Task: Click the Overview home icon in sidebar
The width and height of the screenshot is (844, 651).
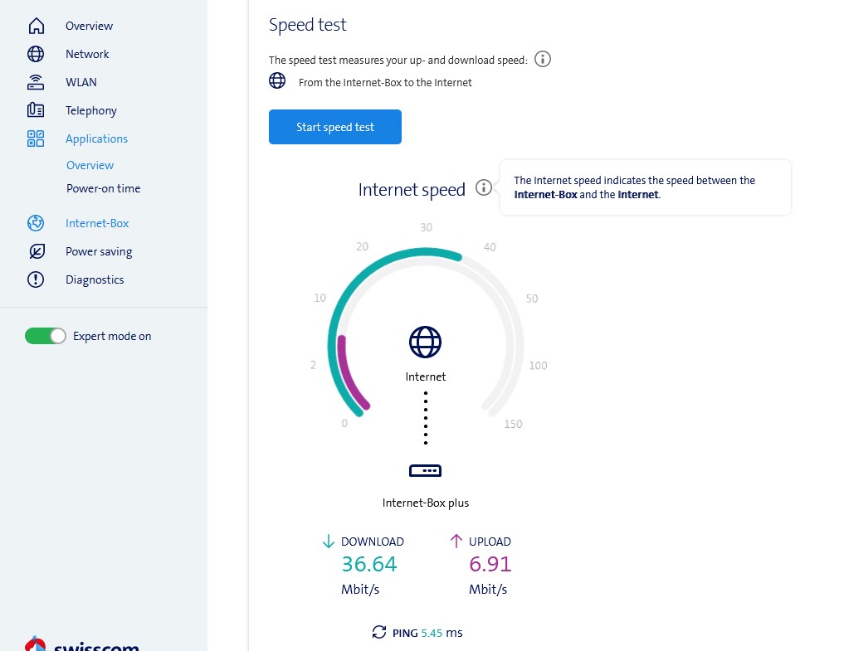Action: (36, 26)
